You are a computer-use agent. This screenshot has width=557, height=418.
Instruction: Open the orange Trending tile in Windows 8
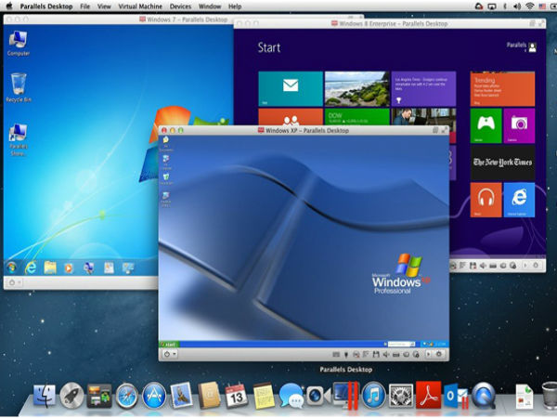coord(502,88)
